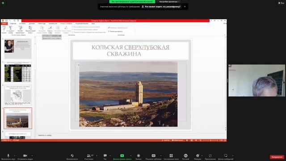Click Show subtitles icon
The width and height of the screenshot is (286, 161).
[154, 156]
